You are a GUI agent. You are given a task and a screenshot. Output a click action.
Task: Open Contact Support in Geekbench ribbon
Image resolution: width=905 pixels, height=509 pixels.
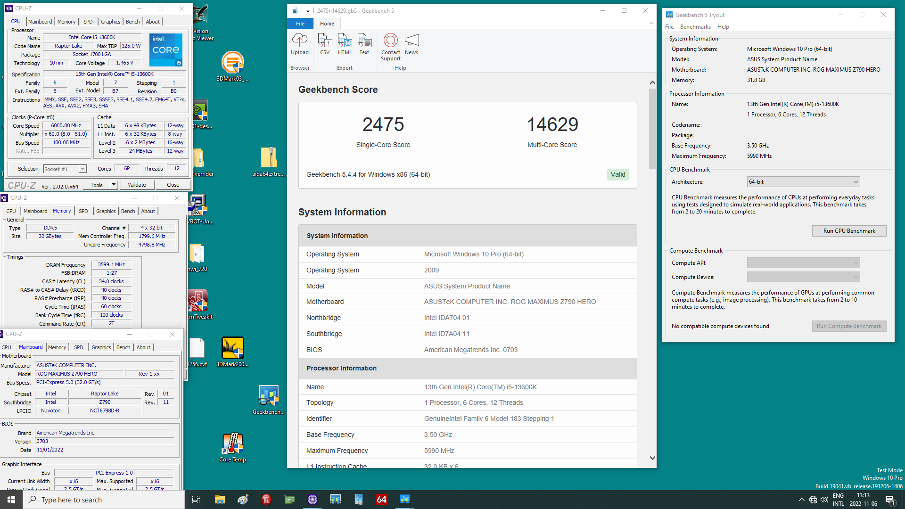391,47
